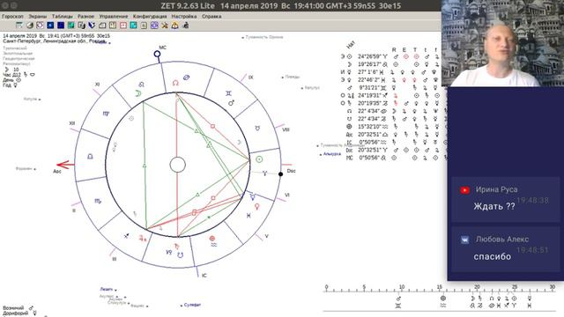Click the documents-with-globe toolbar icon
The image size is (564, 317).
click(x=82, y=26)
